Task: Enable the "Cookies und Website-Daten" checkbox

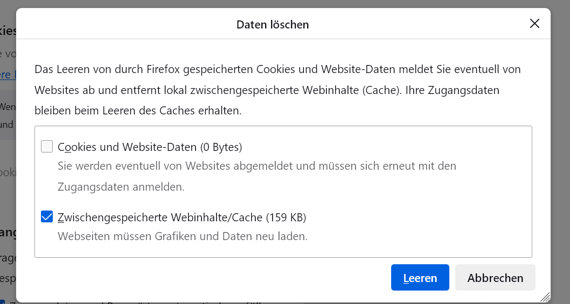Action: click(47, 147)
